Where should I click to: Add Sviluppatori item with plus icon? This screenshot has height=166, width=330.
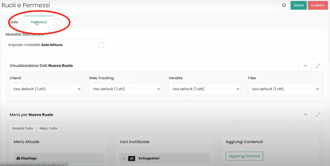(124, 158)
